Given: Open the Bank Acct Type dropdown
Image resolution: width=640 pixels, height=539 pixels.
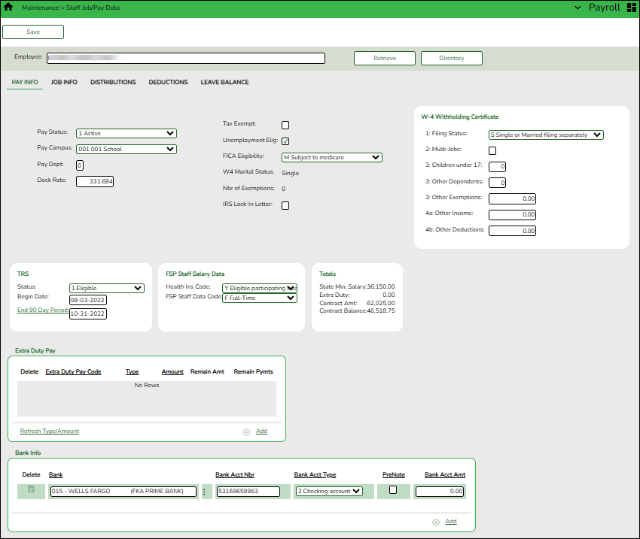Looking at the screenshot, I should (329, 492).
